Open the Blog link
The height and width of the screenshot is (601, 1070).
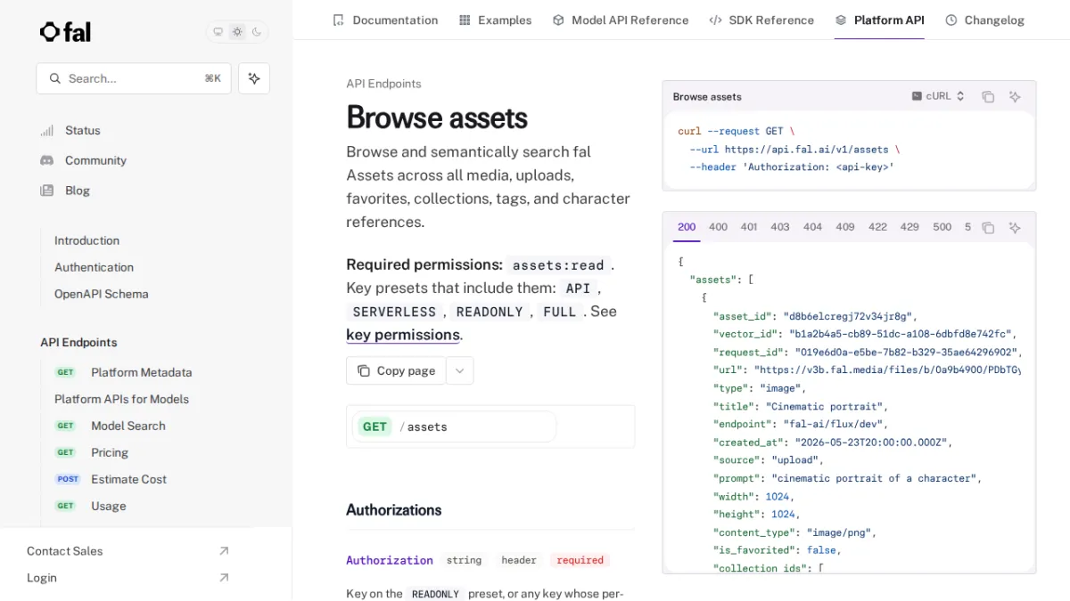point(78,191)
